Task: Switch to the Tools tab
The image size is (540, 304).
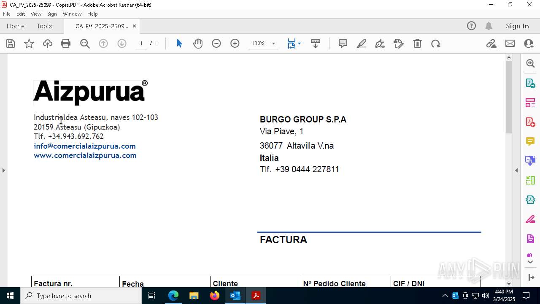Action: coord(44,26)
